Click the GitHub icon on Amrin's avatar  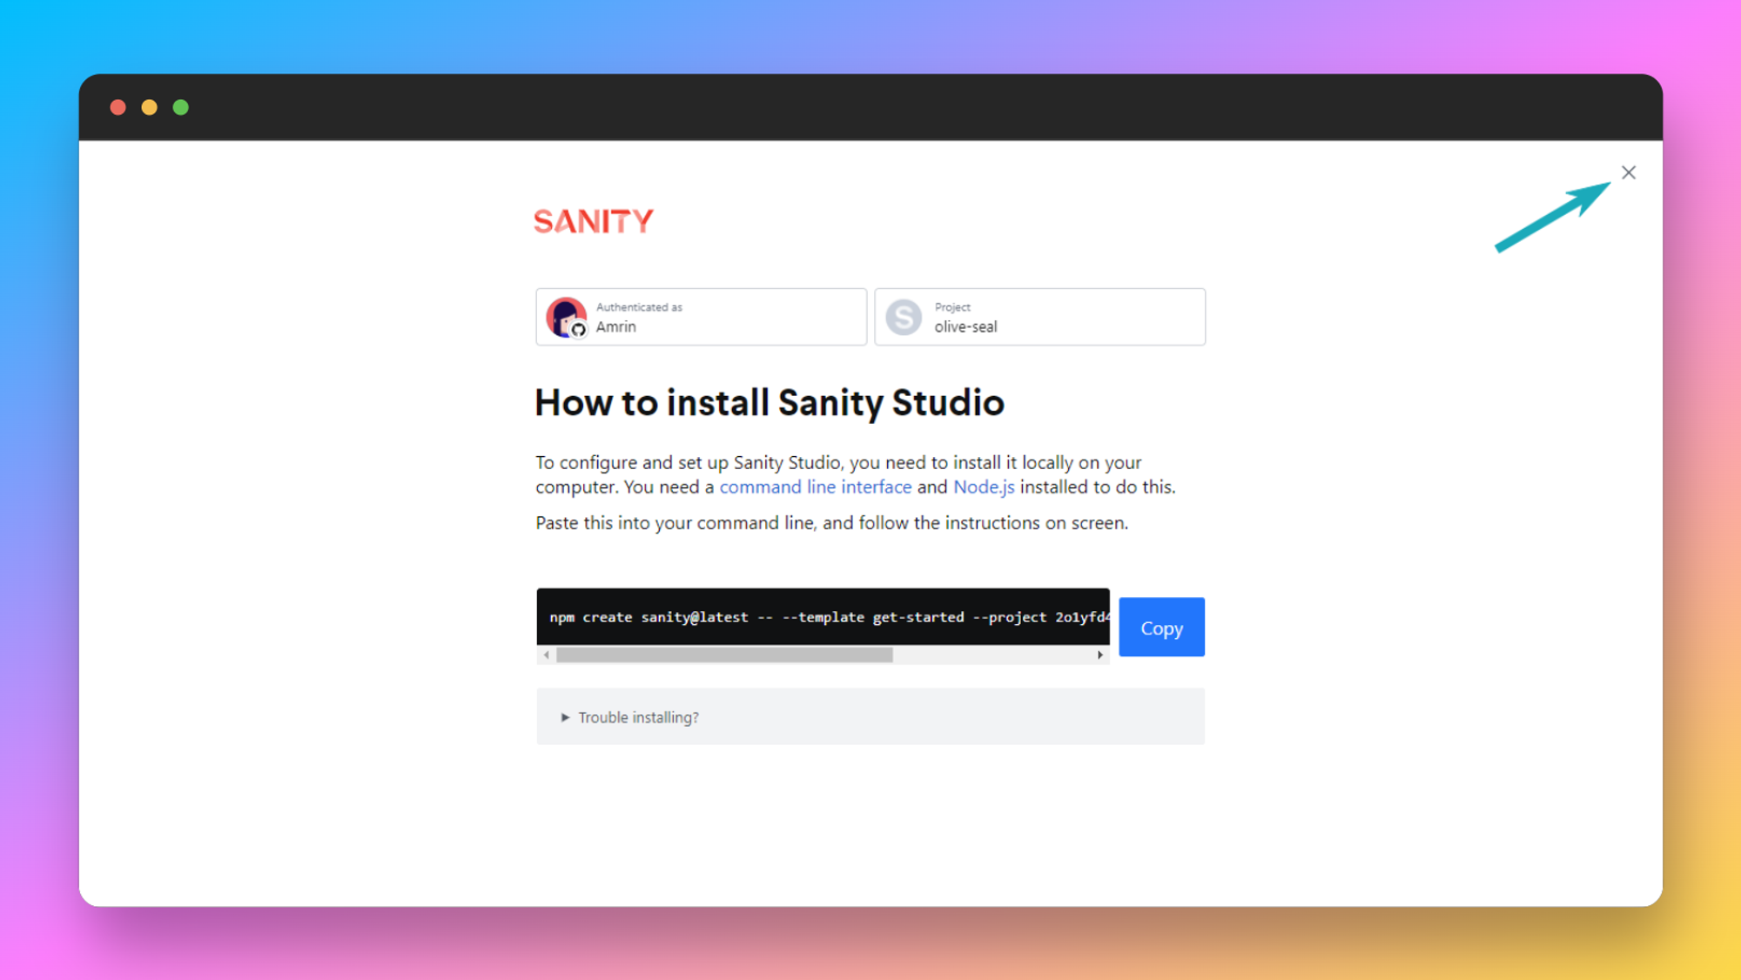tap(578, 330)
